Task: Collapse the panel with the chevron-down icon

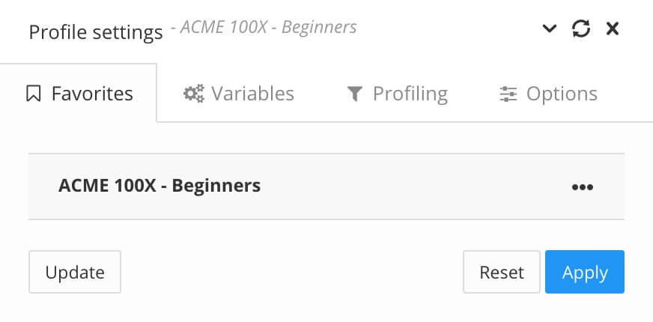Action: point(550,29)
